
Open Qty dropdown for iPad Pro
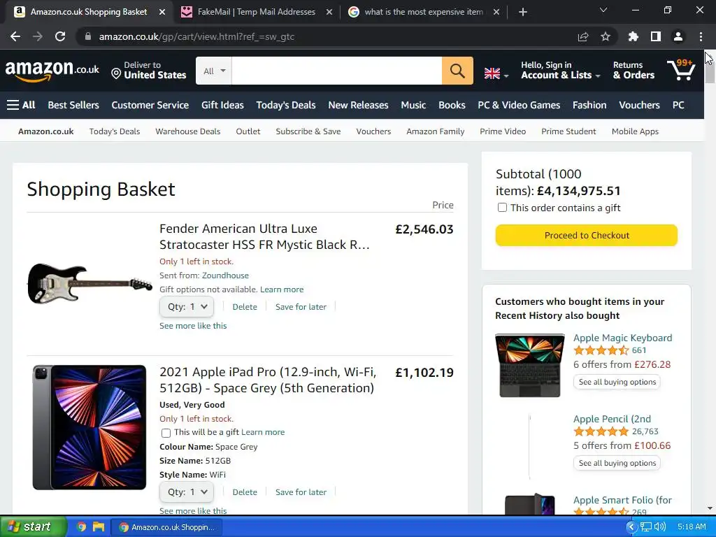click(x=186, y=492)
